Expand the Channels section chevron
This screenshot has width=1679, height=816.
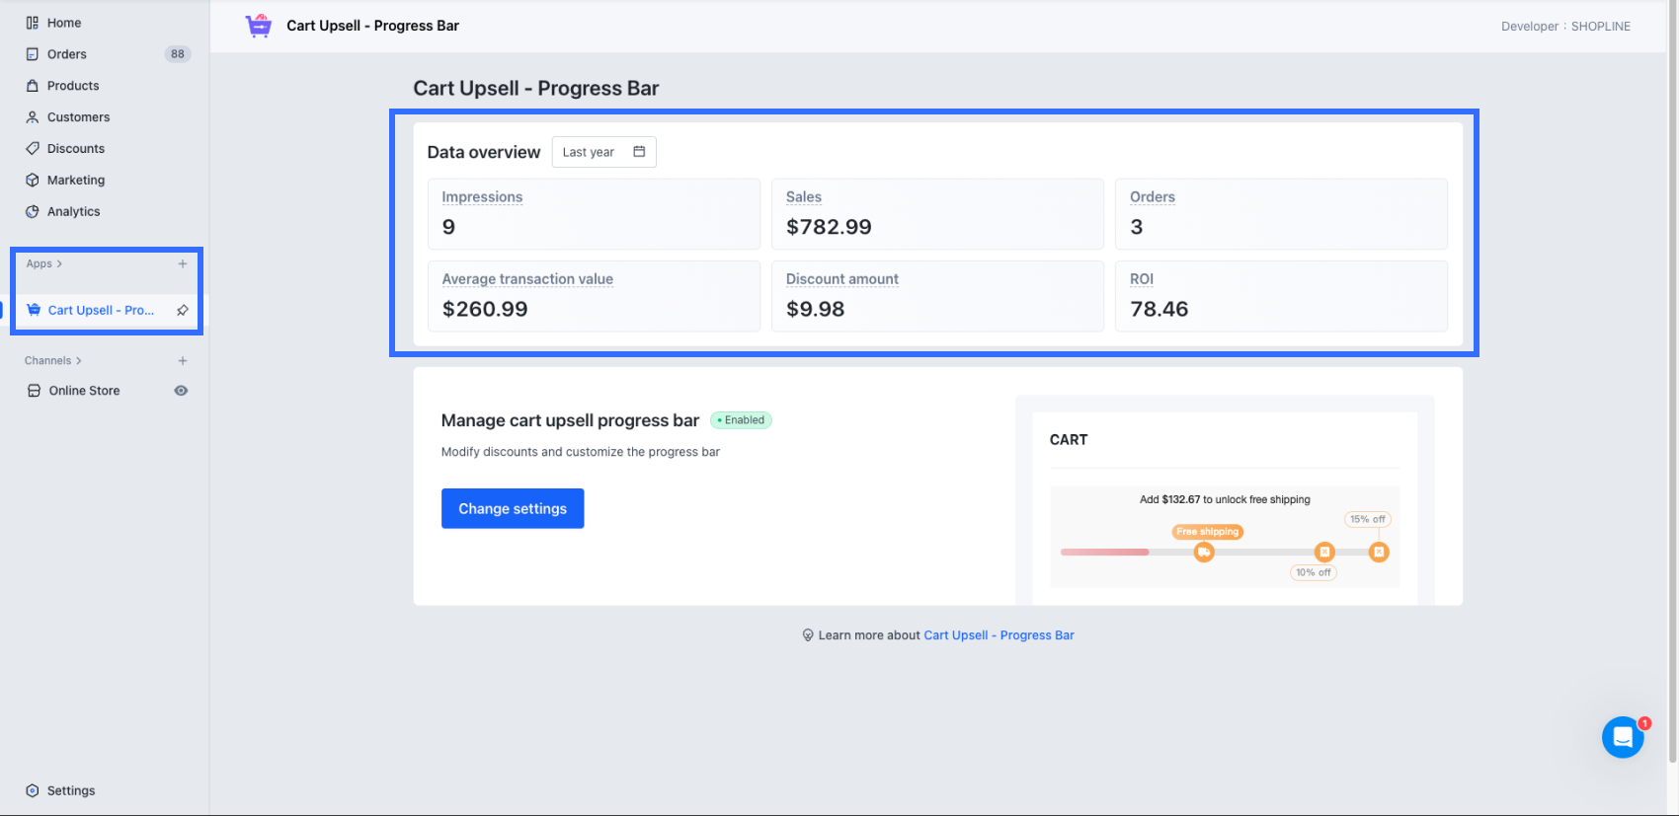coord(79,361)
